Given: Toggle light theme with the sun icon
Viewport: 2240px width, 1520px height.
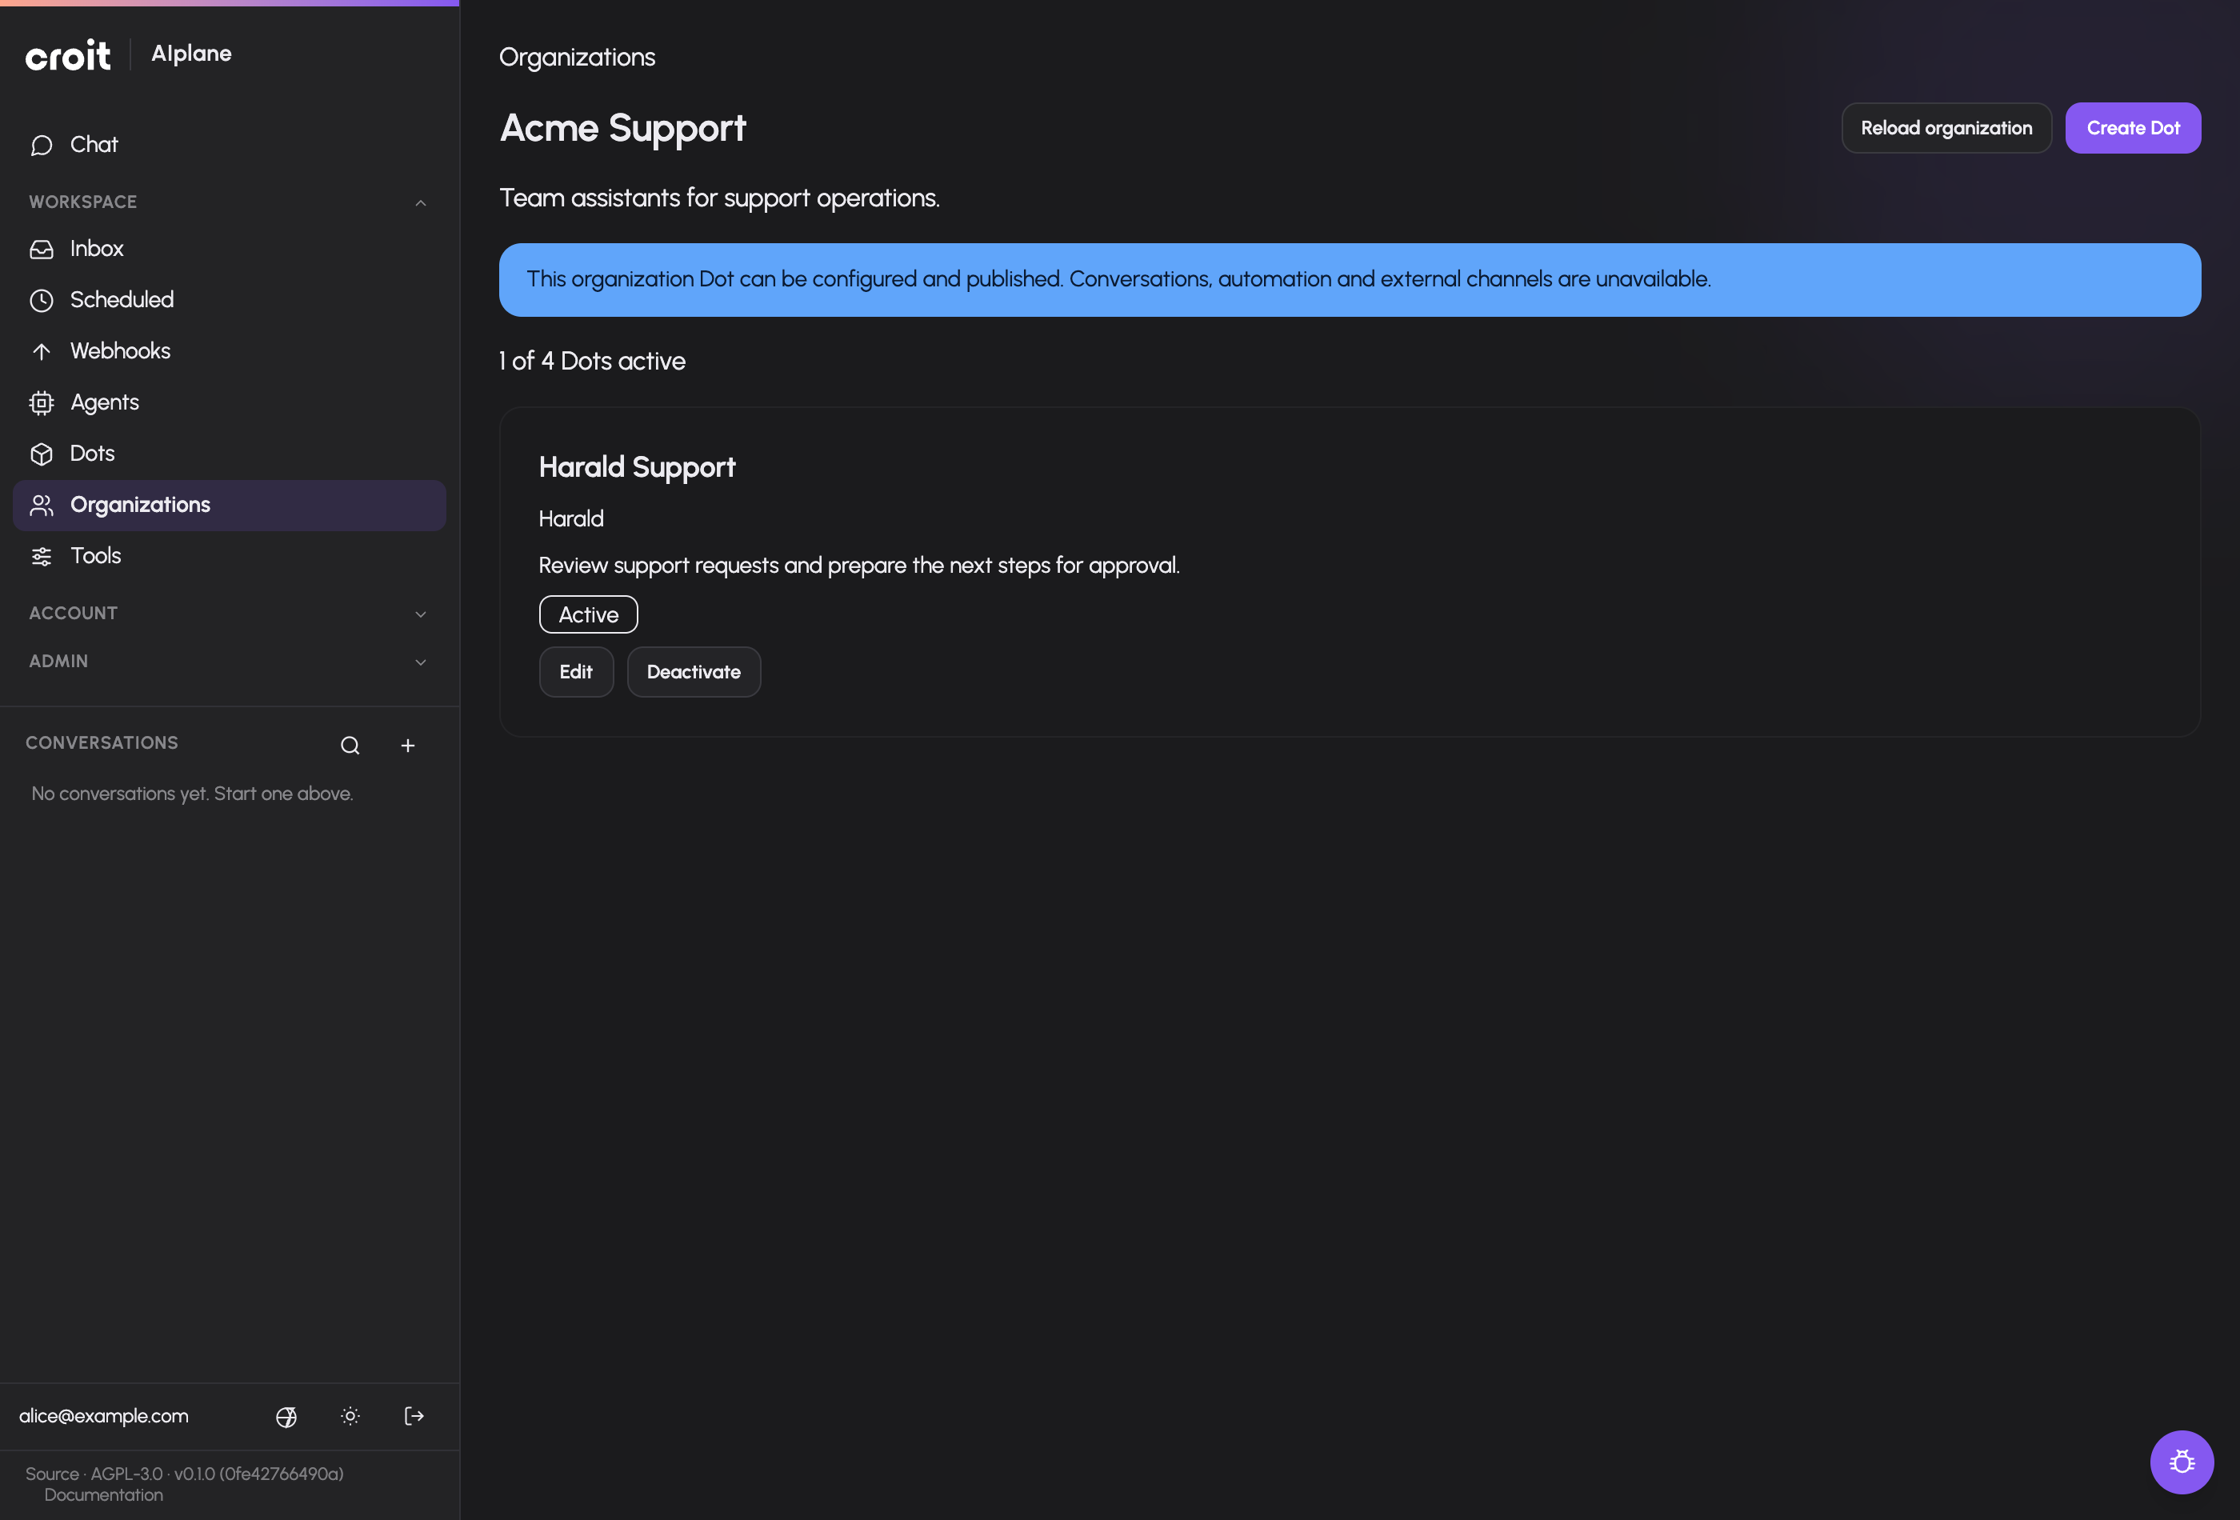Looking at the screenshot, I should pos(351,1416).
